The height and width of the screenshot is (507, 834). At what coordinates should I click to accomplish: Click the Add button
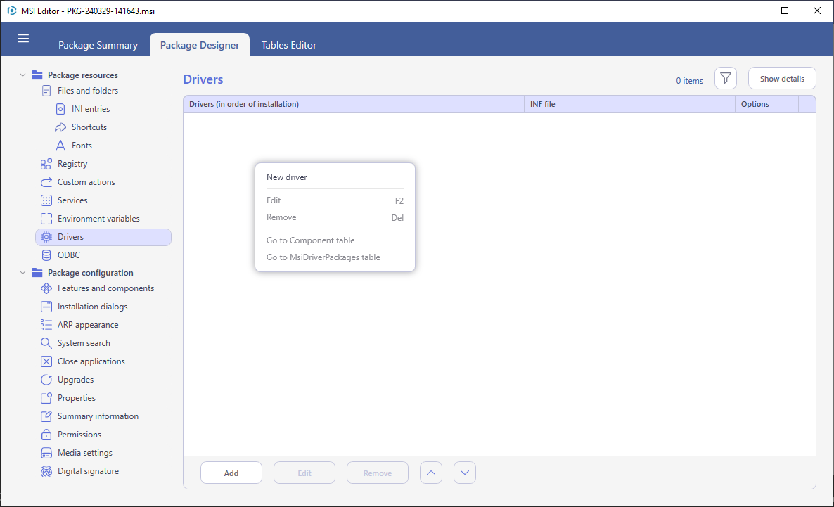coord(231,473)
